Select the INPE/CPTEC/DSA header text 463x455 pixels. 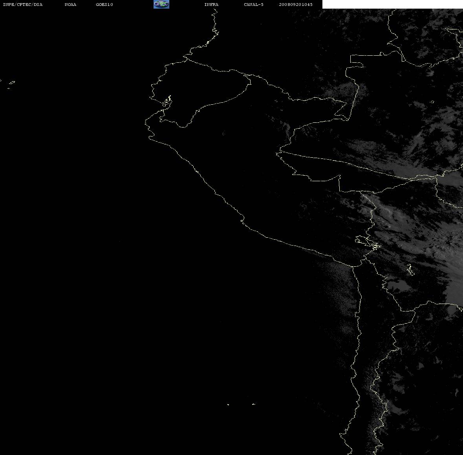click(x=23, y=4)
